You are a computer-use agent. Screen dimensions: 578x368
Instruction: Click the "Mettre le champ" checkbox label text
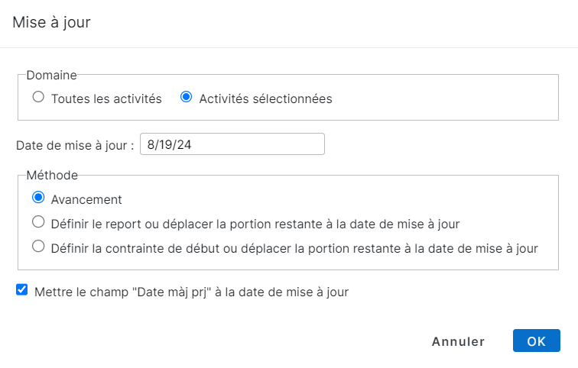click(x=191, y=291)
